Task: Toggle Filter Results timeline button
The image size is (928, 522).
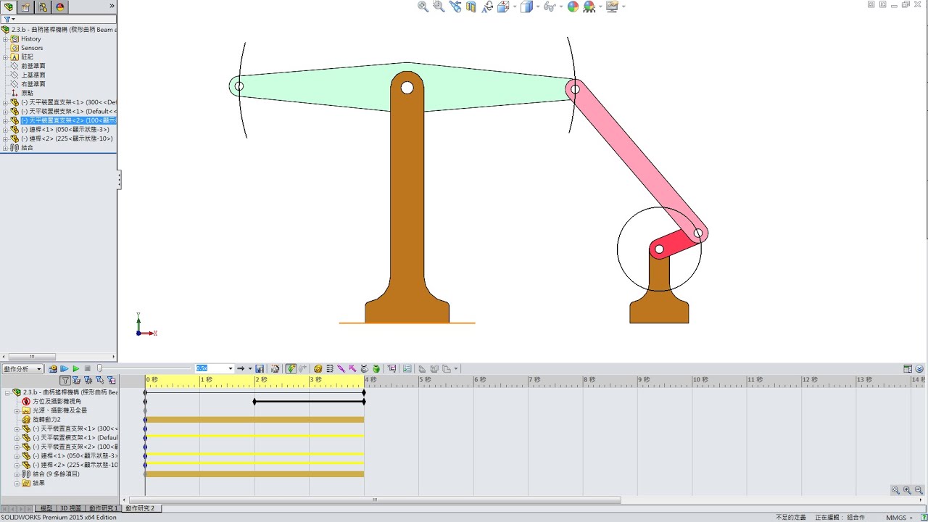Action: (x=111, y=380)
